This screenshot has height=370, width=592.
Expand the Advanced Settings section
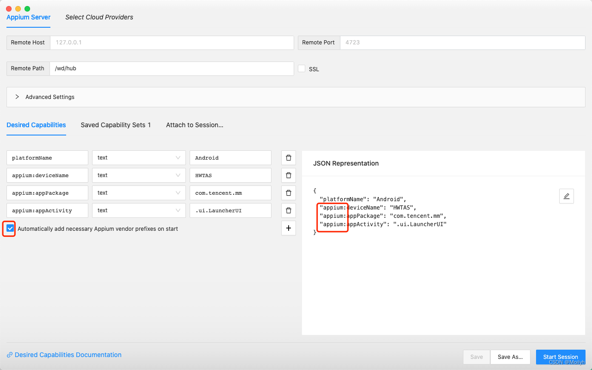tap(296, 97)
